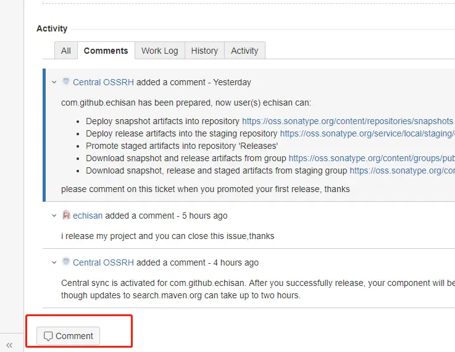Open the staging group download URL
The image size is (455, 352).
click(402, 170)
